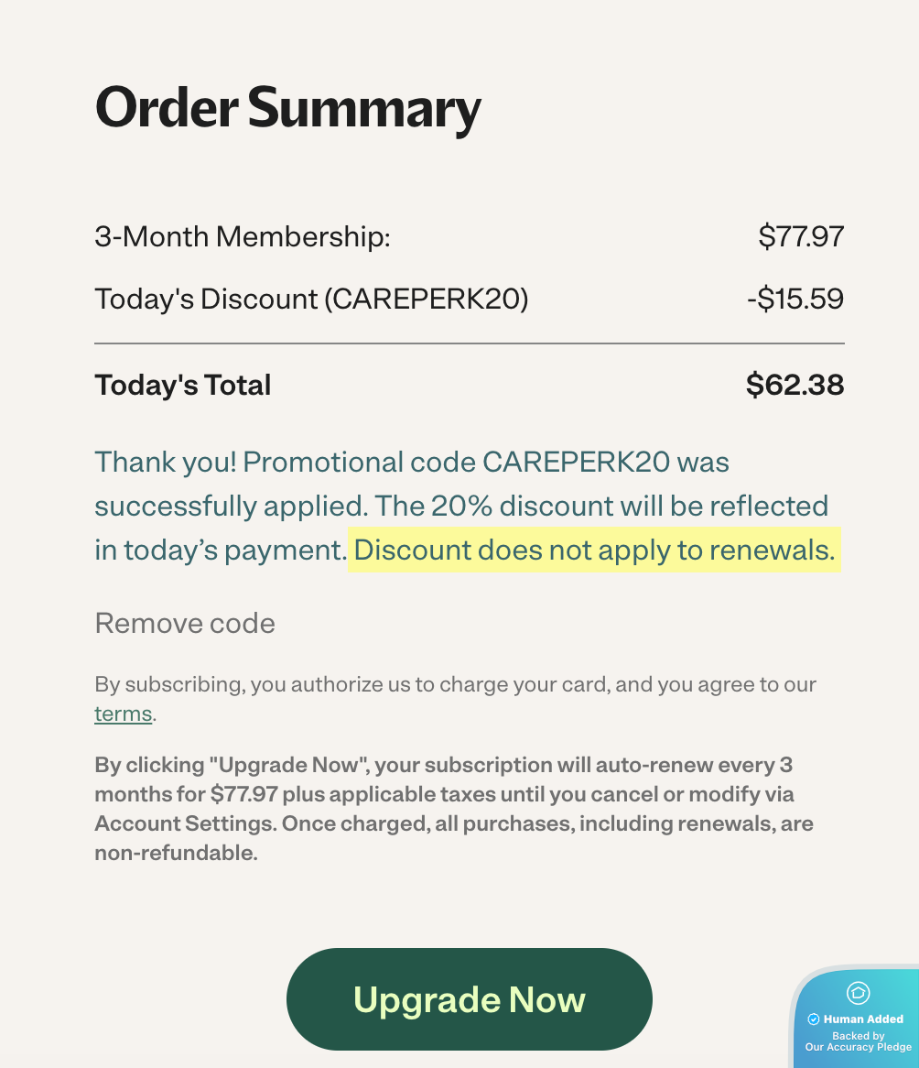Click the card authorization notice text

(x=455, y=684)
